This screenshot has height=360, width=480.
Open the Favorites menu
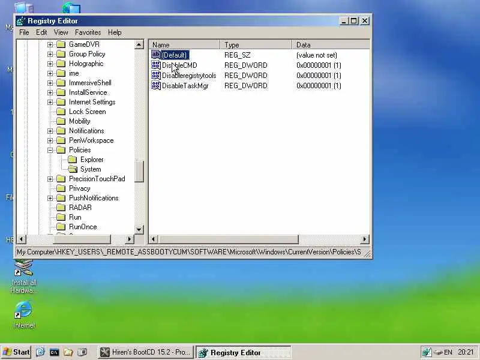(x=88, y=32)
